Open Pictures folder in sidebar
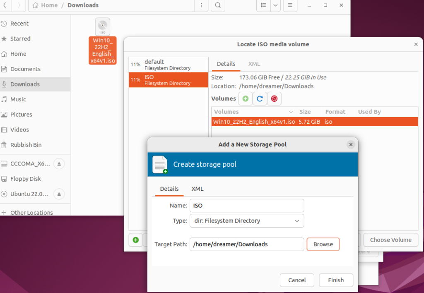Image resolution: width=424 pixels, height=293 pixels. (x=35, y=114)
